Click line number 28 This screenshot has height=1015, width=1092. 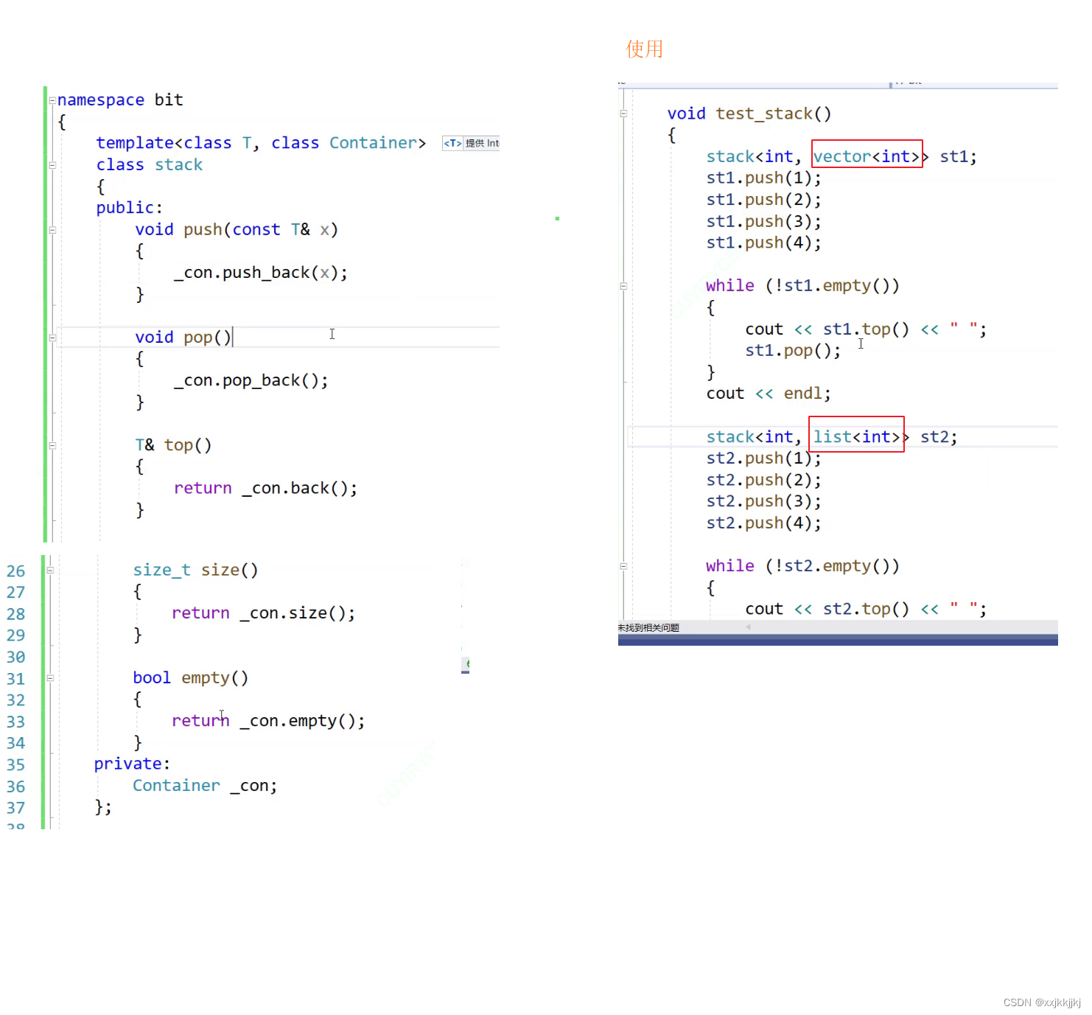click(x=15, y=614)
